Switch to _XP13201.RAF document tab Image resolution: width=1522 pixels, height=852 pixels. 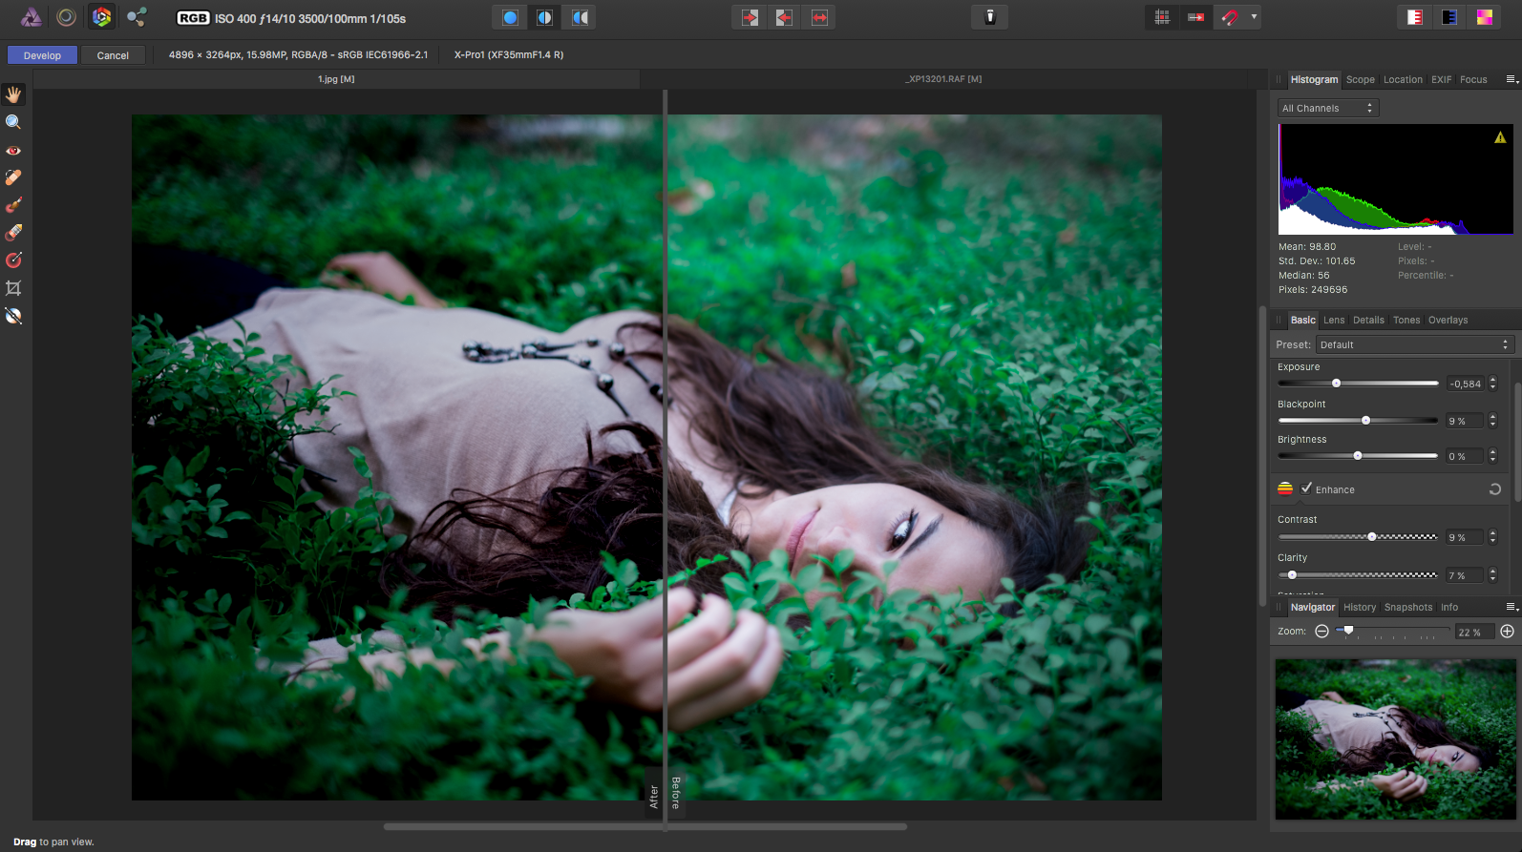(943, 79)
